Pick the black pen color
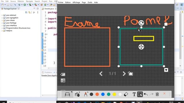The image size is (184, 103). click(91, 94)
